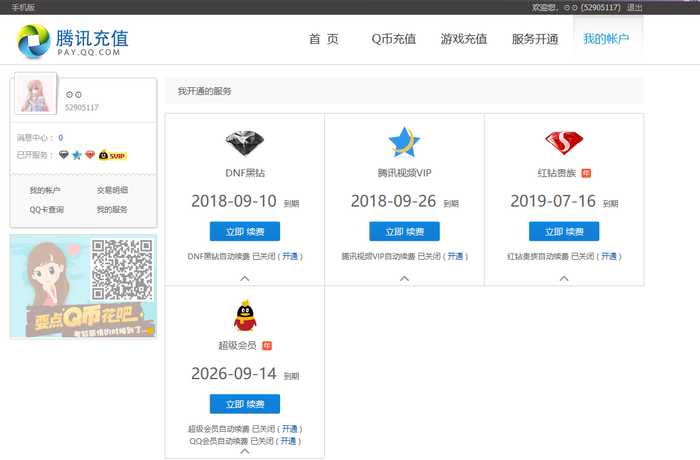This screenshot has width=700, height=460.
Task: Click red diamond badge in 已开服务 row
Action: (x=90, y=155)
